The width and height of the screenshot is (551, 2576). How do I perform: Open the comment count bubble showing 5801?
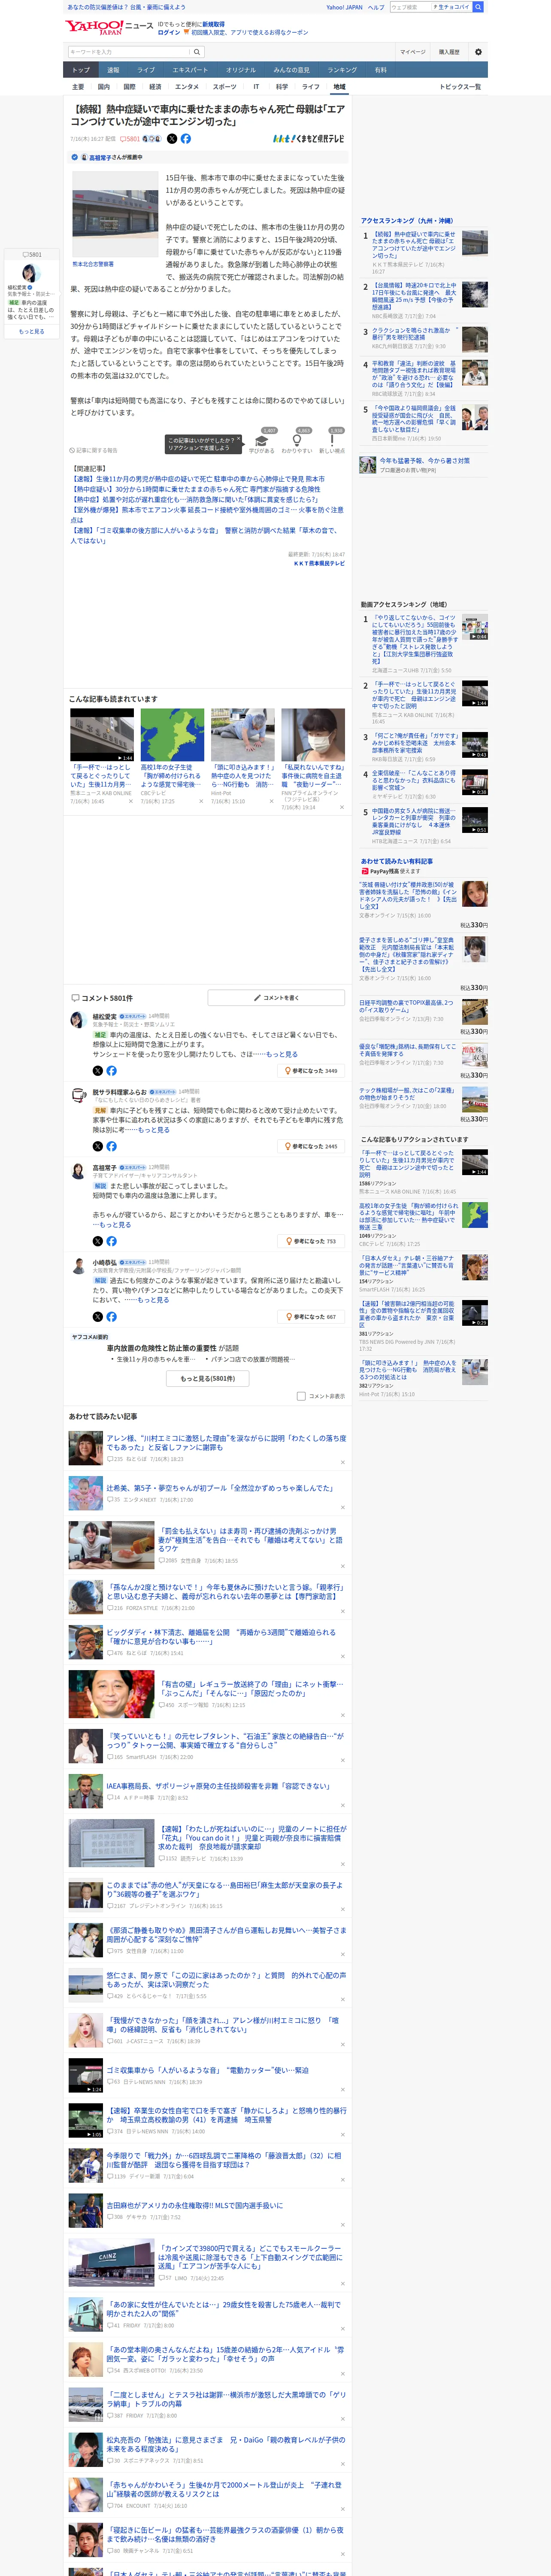[x=131, y=139]
